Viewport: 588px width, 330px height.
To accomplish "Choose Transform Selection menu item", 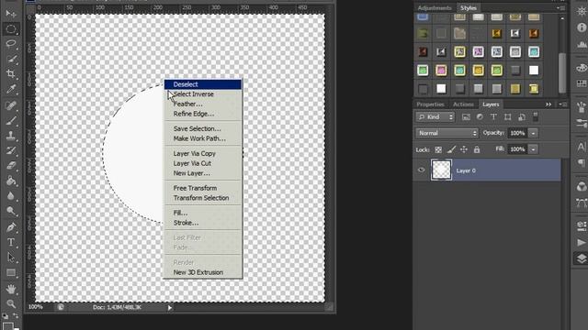I will pyautogui.click(x=203, y=198).
